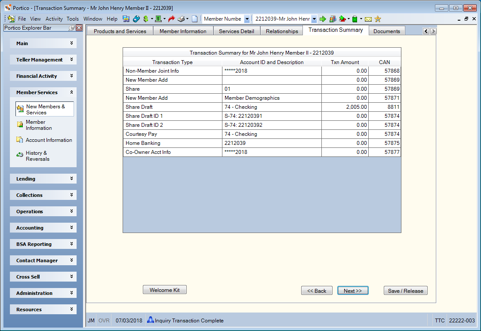
Task: Click the yellow envelope mail icon
Action: [368, 19]
